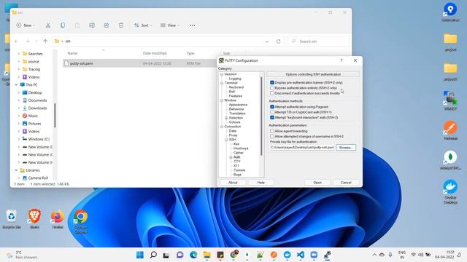Collapse the Terminal node in PuTTY tree
The image size is (467, 262).
tap(222, 83)
